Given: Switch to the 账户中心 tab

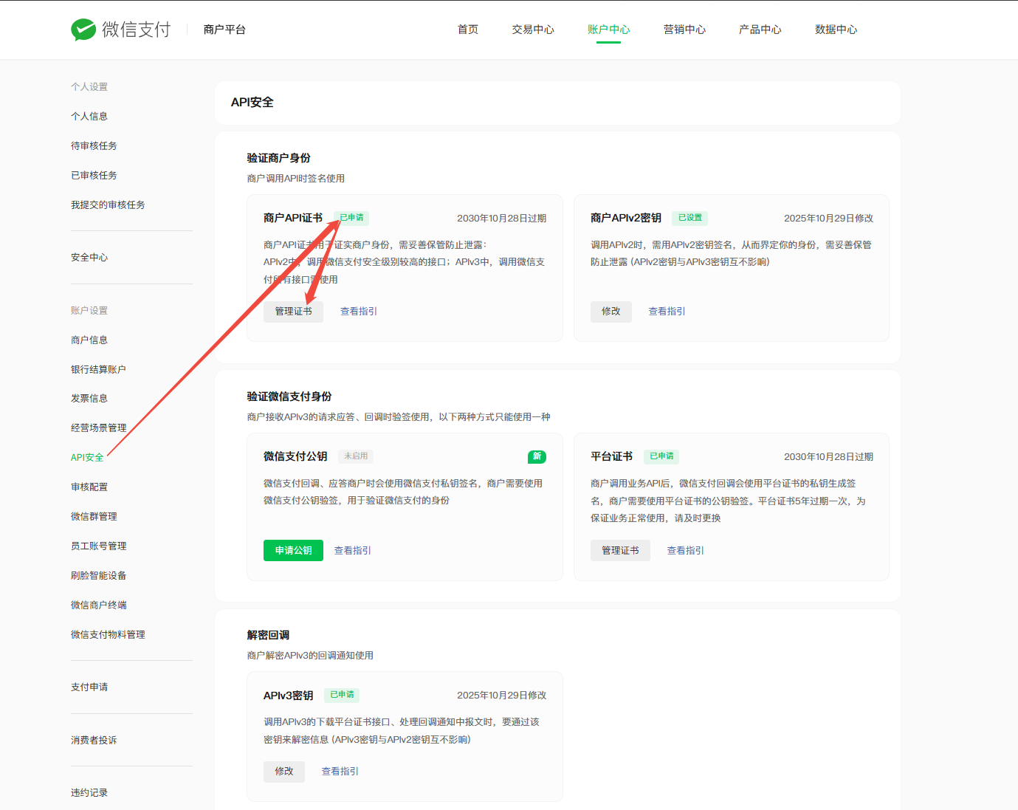Looking at the screenshot, I should pyautogui.click(x=608, y=30).
